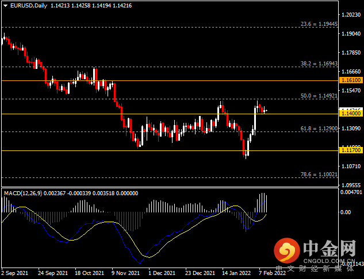Click the 7 Feb 2022 date marker
The height and width of the screenshot is (279, 364).
coord(273,273)
